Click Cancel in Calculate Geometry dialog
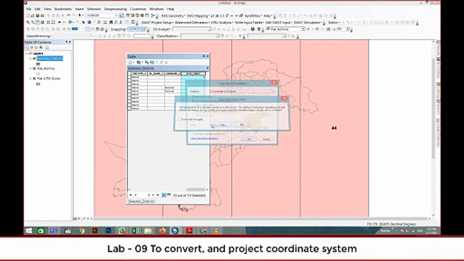This screenshot has width=464, height=261. point(266,139)
